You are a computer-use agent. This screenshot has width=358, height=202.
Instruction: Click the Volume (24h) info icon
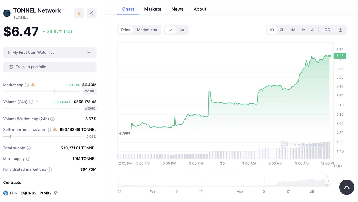pos(31,102)
